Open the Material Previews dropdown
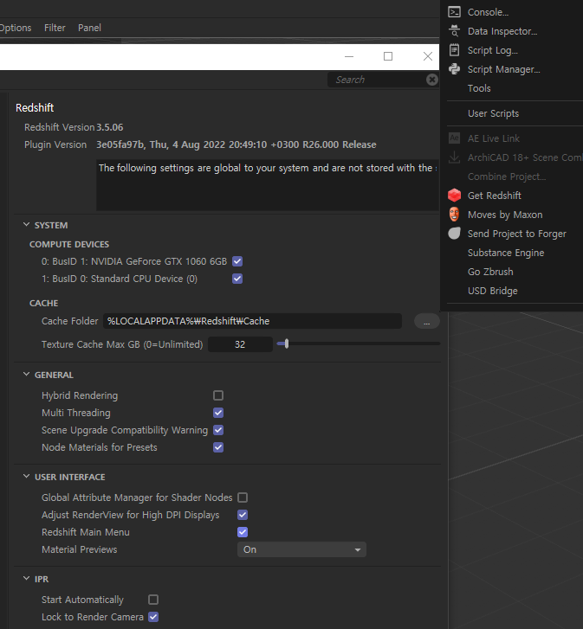583x629 pixels. point(301,549)
